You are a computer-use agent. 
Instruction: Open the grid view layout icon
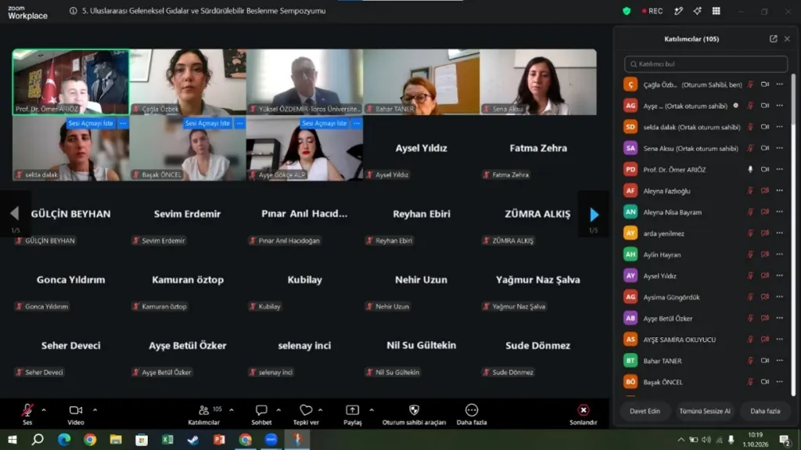717,11
